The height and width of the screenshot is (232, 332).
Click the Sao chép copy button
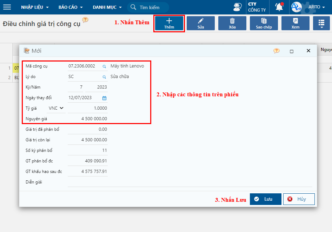(264, 23)
